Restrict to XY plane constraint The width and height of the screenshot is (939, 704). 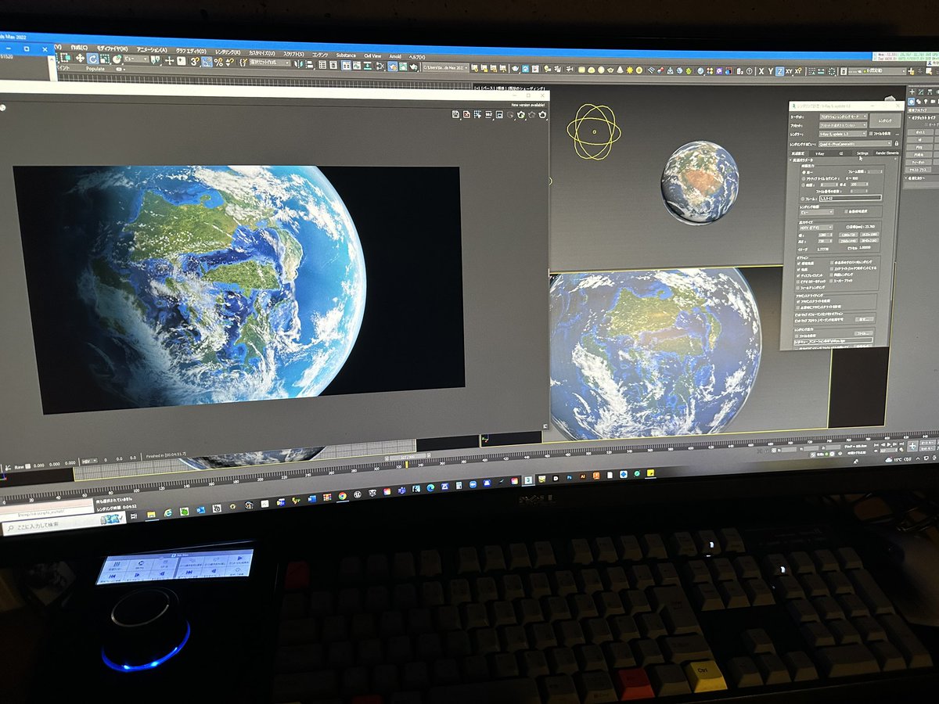tap(789, 71)
